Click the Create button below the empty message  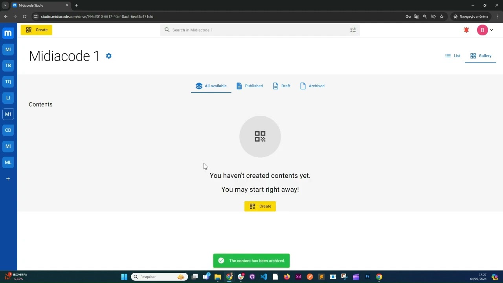point(260,206)
